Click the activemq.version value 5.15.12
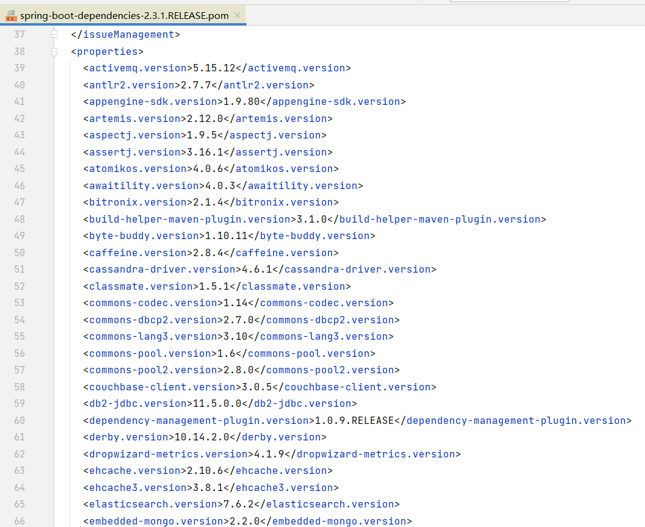Screen dimensions: 645x527 point(214,68)
